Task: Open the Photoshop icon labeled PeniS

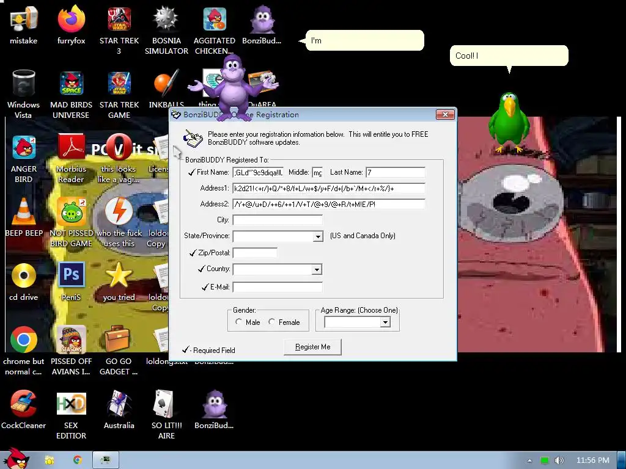Action: point(71,275)
